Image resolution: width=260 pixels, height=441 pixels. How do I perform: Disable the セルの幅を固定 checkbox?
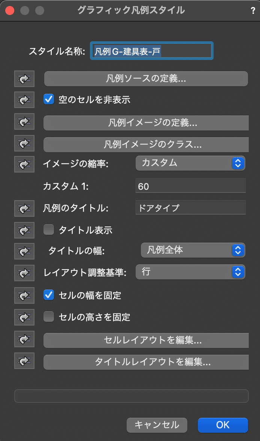click(x=49, y=295)
